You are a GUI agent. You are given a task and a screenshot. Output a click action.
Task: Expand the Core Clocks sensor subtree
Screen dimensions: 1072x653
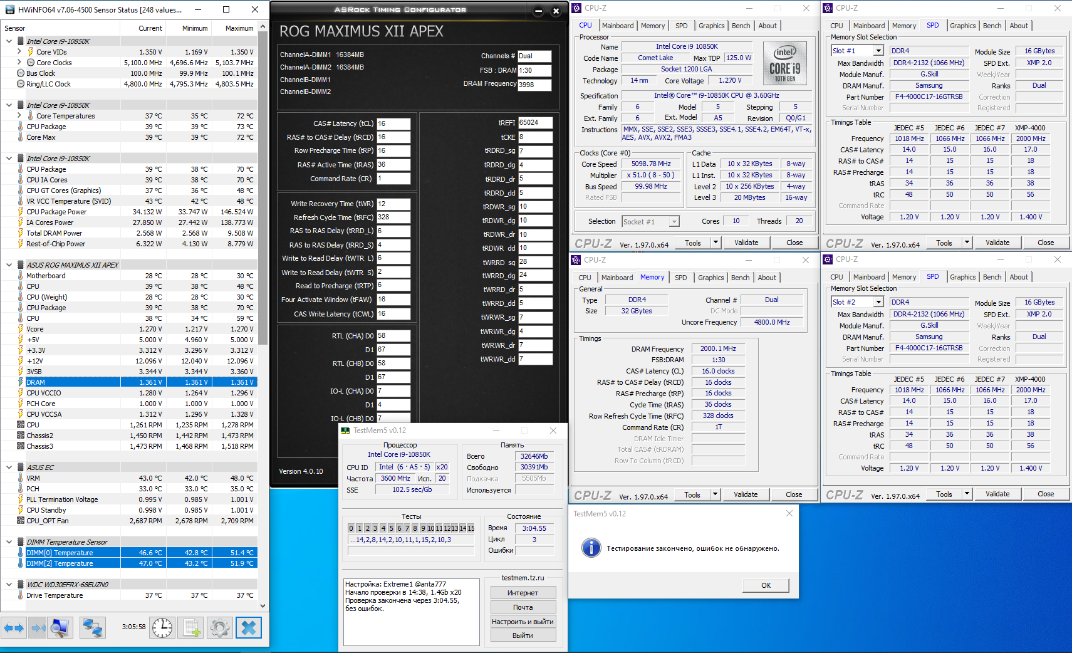click(x=19, y=63)
